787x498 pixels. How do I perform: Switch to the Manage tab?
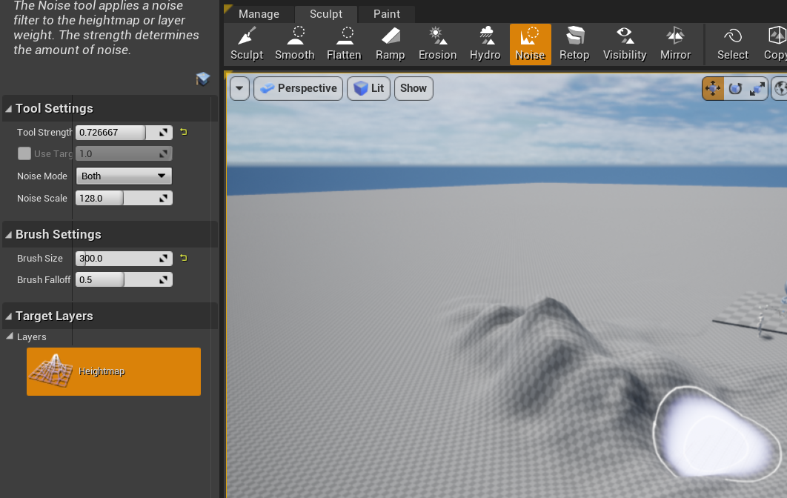point(259,14)
